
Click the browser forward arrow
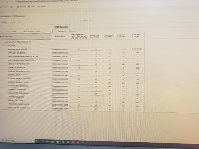point(3,2)
